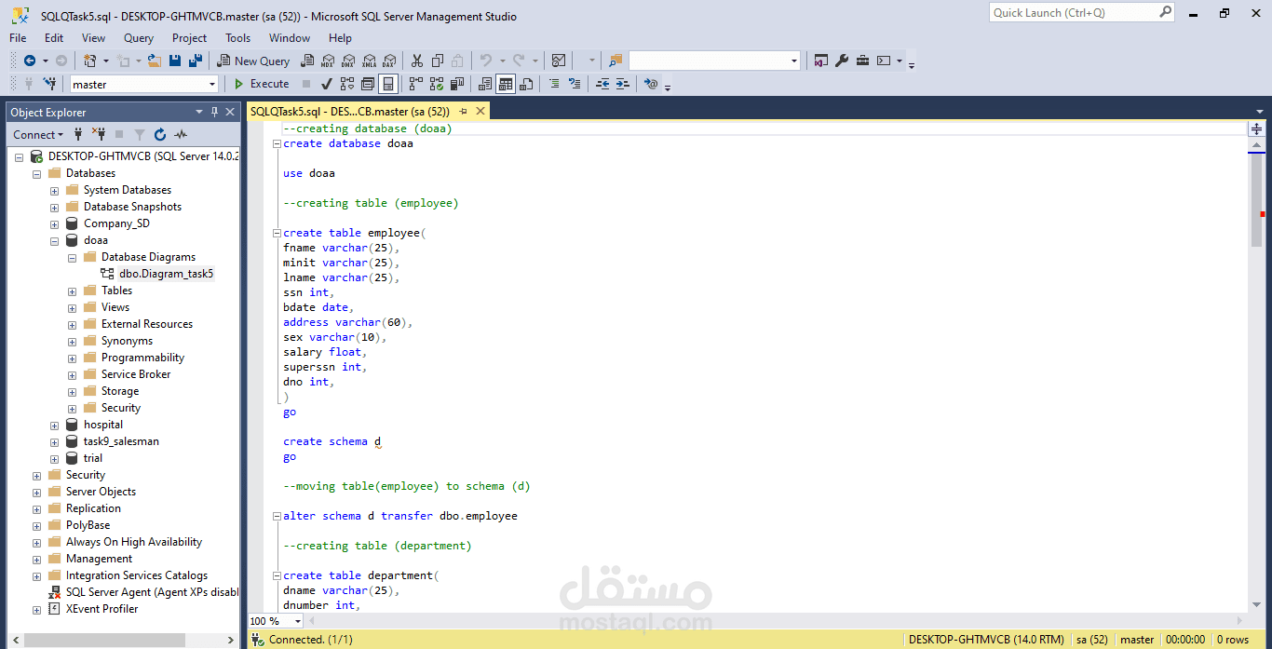Click in the Quick Launch search box

(1073, 13)
